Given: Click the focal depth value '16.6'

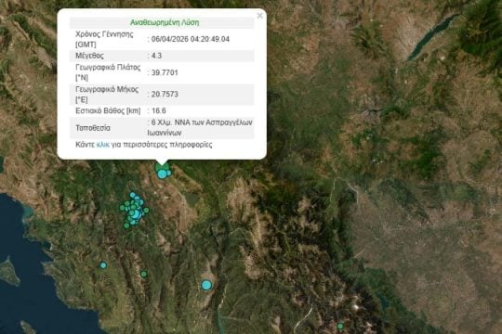Looking at the screenshot, I should [158, 111].
